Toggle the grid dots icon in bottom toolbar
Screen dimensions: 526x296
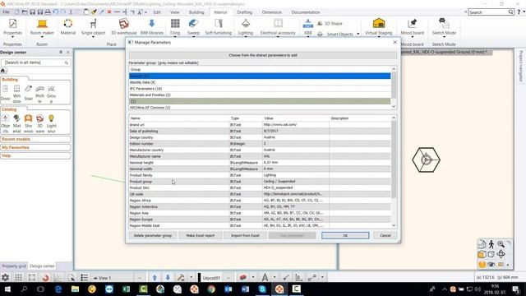tap(18, 278)
